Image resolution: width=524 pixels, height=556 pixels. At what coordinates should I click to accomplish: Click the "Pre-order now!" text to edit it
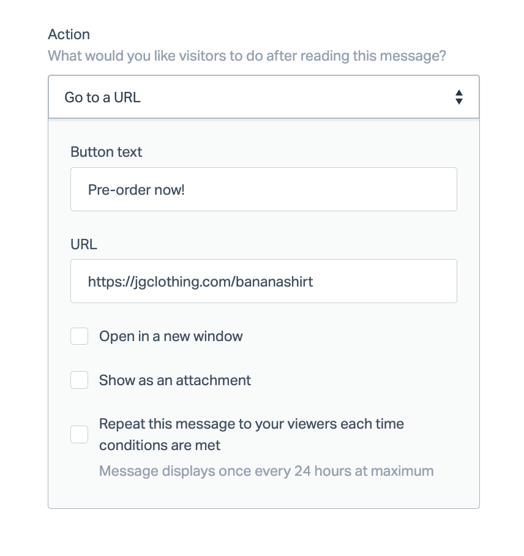[136, 189]
